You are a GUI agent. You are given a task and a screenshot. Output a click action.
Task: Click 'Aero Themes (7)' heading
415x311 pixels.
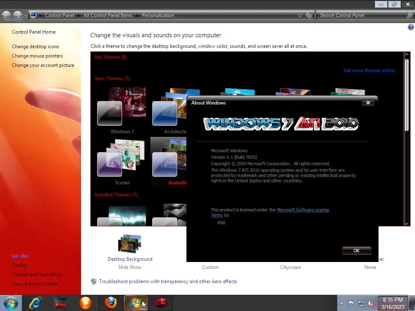click(113, 79)
